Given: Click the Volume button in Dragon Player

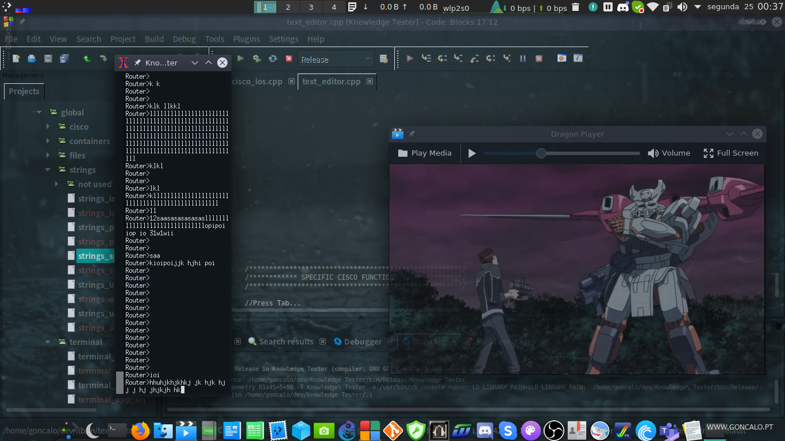Looking at the screenshot, I should (x=669, y=153).
